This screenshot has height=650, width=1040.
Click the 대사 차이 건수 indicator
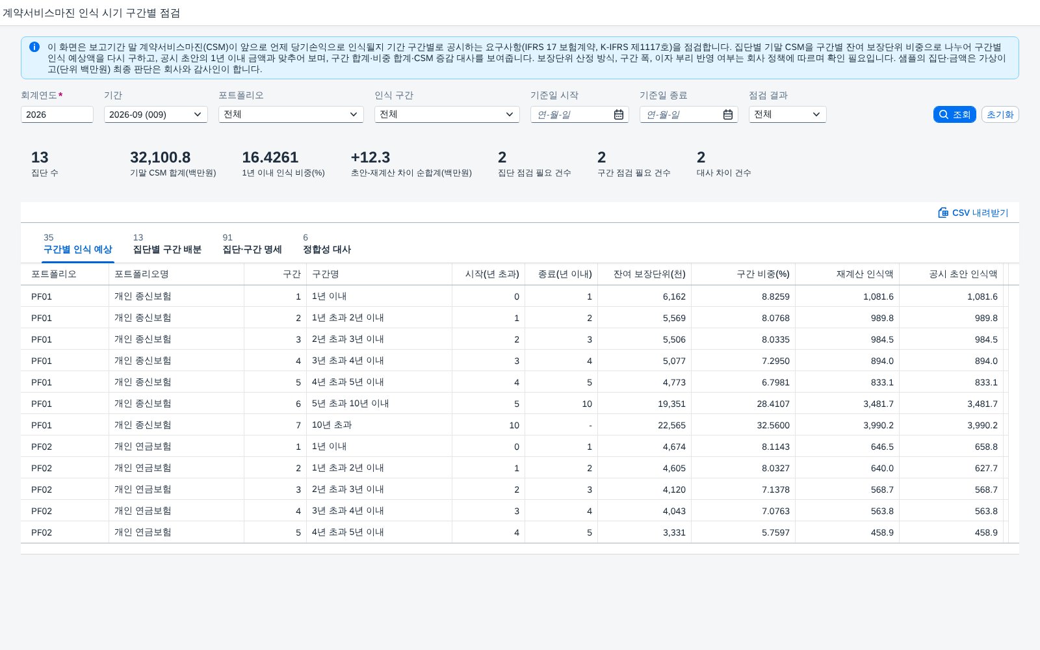point(723,163)
